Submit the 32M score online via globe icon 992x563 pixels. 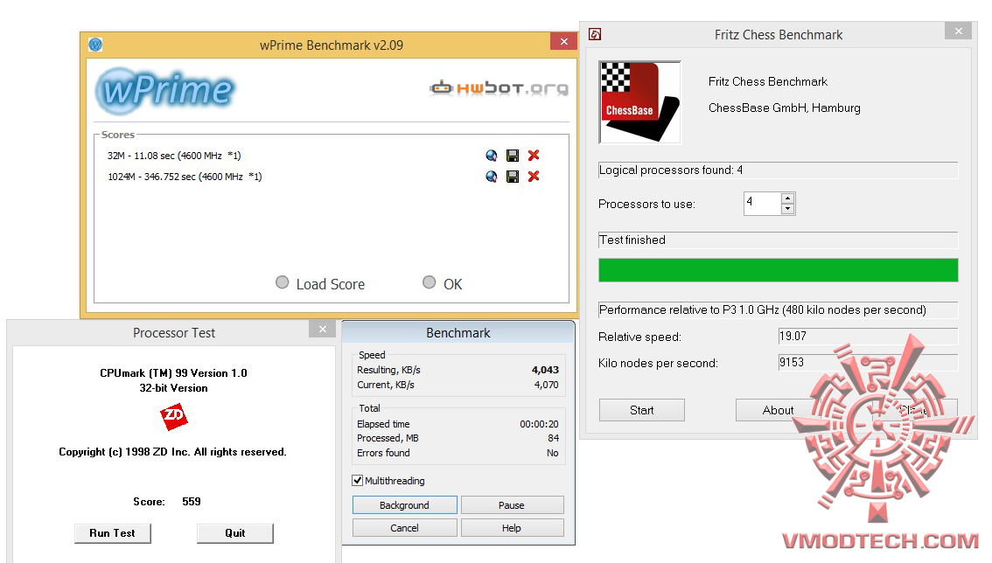pos(492,156)
